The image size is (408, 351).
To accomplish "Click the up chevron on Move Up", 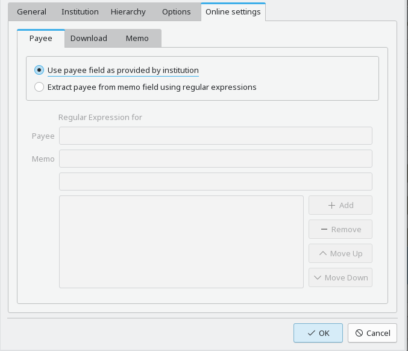I will [323, 253].
